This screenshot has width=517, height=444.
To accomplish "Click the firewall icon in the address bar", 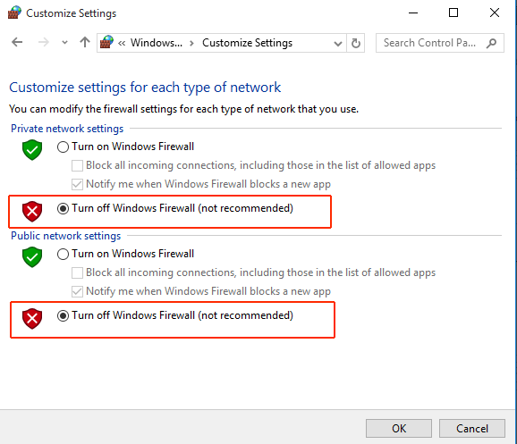I will click(x=106, y=42).
